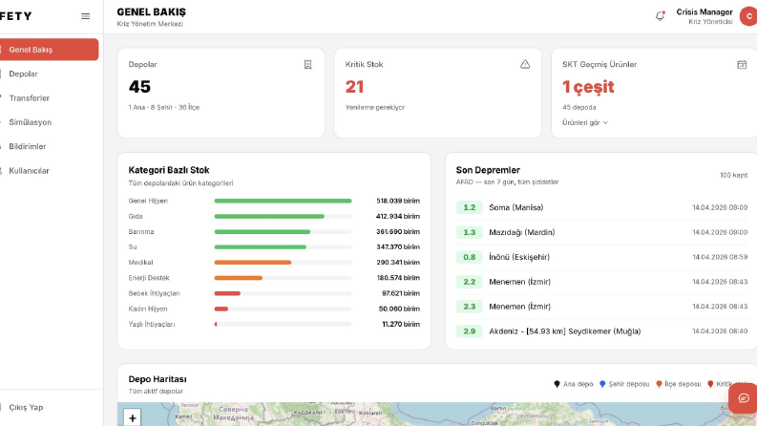
Task: Click the Depo Haritası map area
Action: tap(437, 415)
